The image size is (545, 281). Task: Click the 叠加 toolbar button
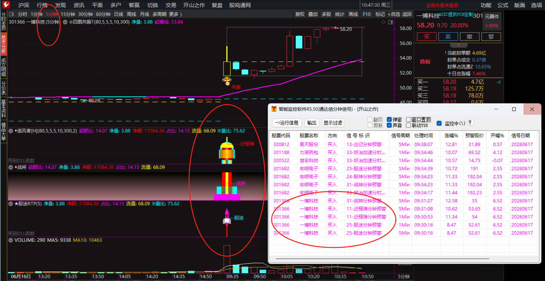tap(313, 14)
